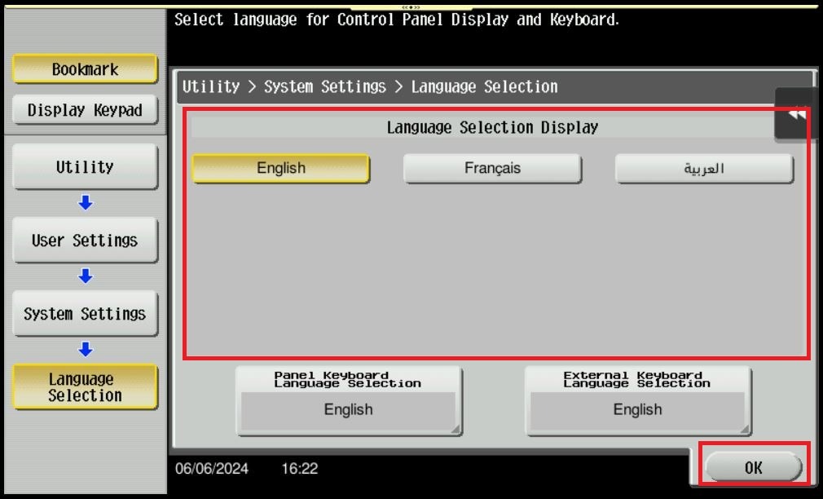Select English as display language
Viewport: 823px width, 499px height.
(280, 169)
